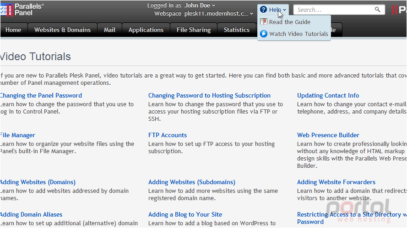This screenshot has height=228, width=407.
Task: Switch to the Mail tab
Action: (x=109, y=30)
